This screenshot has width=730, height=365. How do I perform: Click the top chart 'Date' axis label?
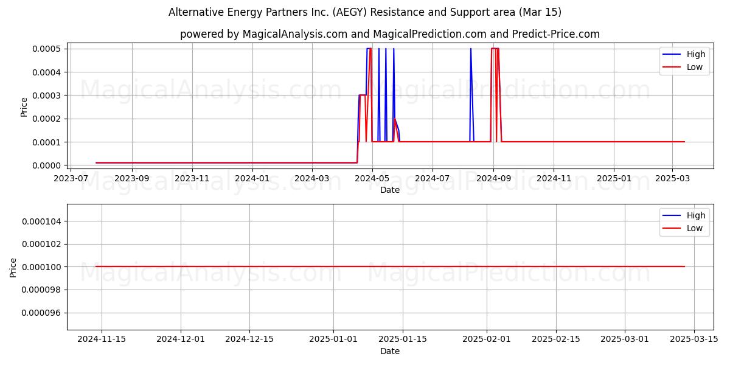[390, 190]
